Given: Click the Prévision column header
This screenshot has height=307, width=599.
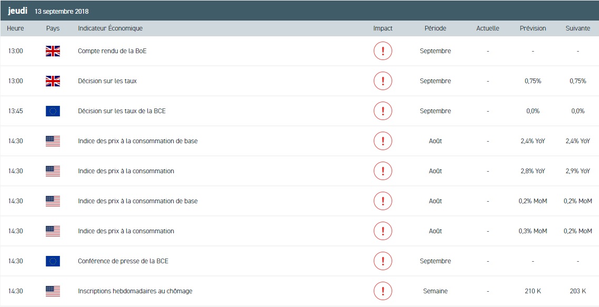Looking at the screenshot, I should pyautogui.click(x=533, y=28).
